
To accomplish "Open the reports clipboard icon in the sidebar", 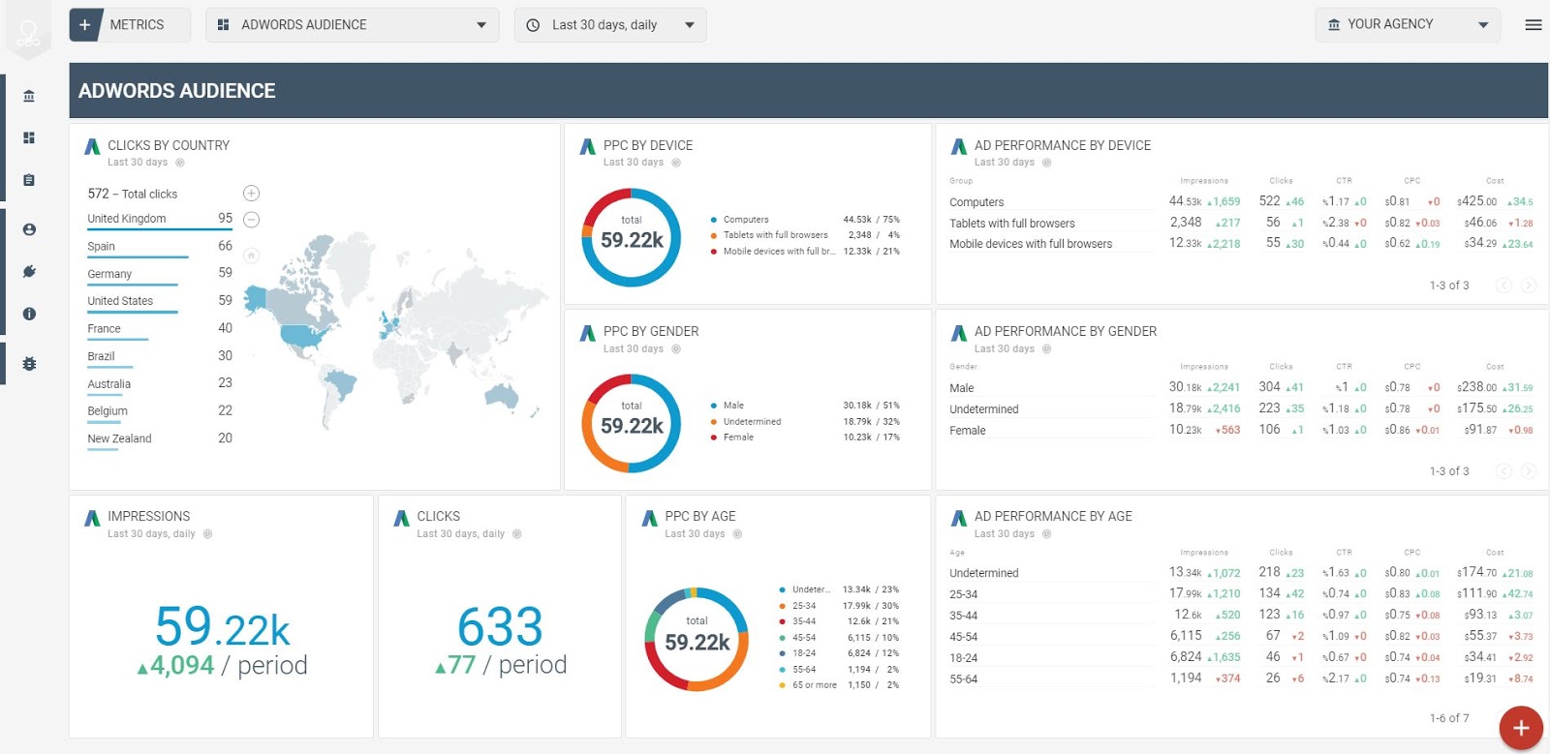I will point(29,180).
